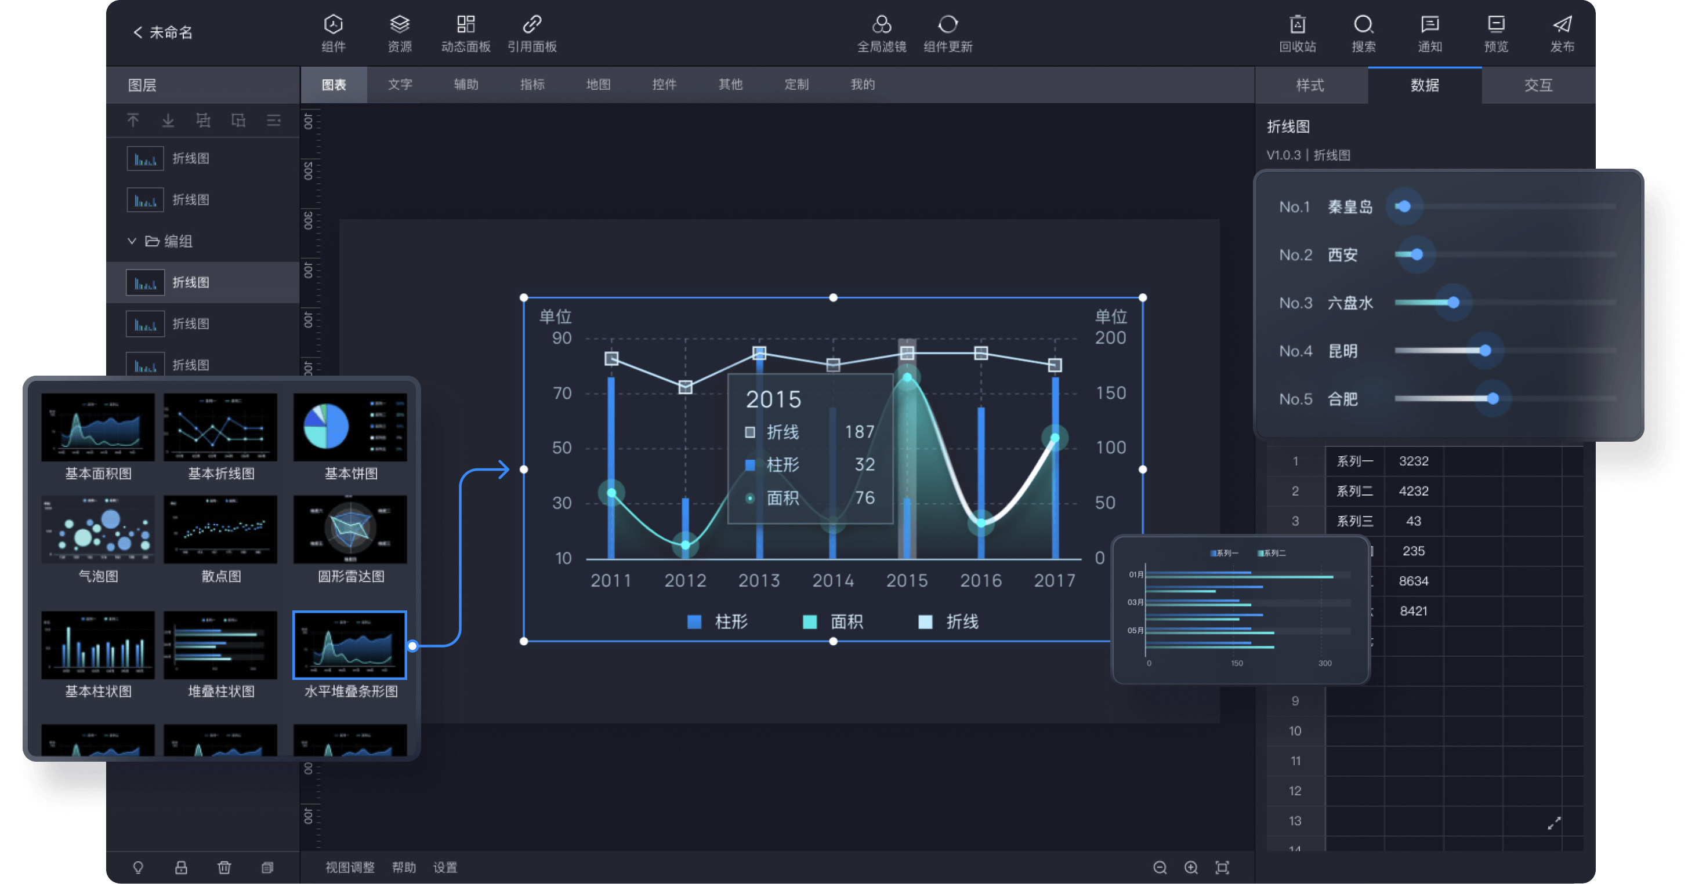1688x884 pixels.
Task: Click the 视图调整 view adjustment button
Action: tap(349, 867)
